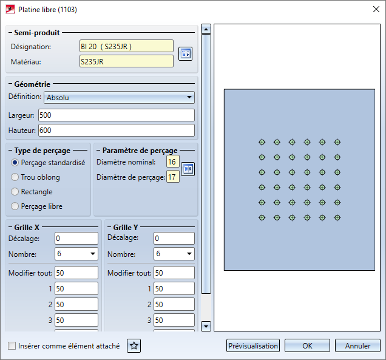The height and width of the screenshot is (360, 386).
Task: Cancel the dialog with Annuler
Action: coord(357,346)
